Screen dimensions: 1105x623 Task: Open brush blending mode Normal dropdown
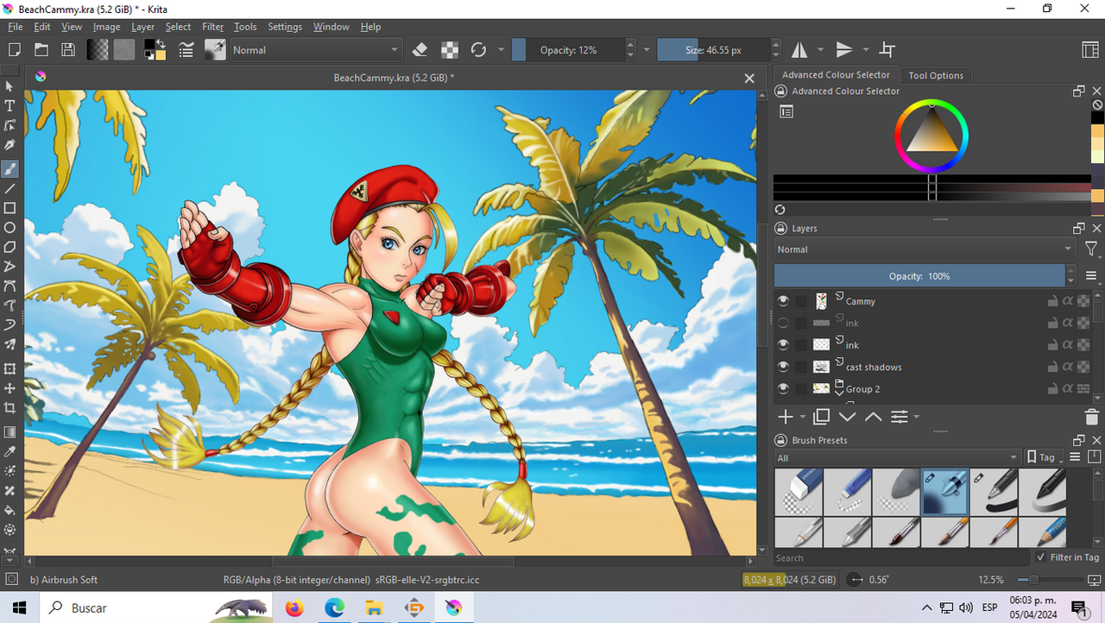[x=316, y=50]
